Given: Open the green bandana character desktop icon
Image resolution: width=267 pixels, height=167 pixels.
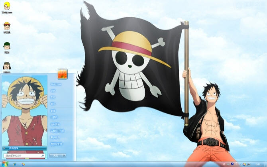Looking at the screenshot, I should coord(7,48).
